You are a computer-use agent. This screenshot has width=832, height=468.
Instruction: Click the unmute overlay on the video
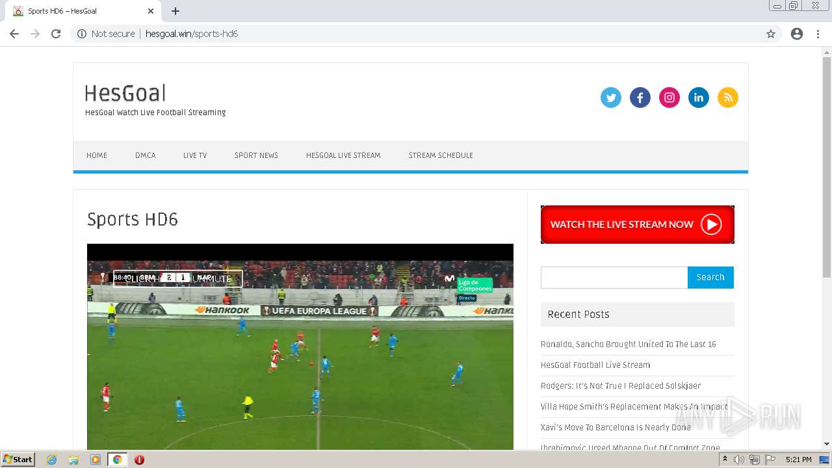[178, 279]
